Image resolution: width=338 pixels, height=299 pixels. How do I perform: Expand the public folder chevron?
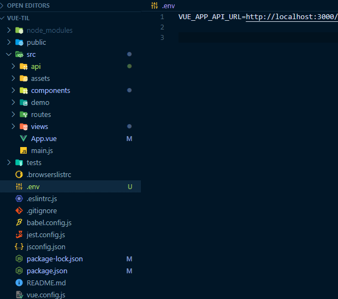[9, 42]
